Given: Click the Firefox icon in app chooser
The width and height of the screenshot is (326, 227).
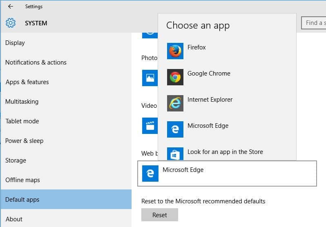Looking at the screenshot, I should [175, 51].
